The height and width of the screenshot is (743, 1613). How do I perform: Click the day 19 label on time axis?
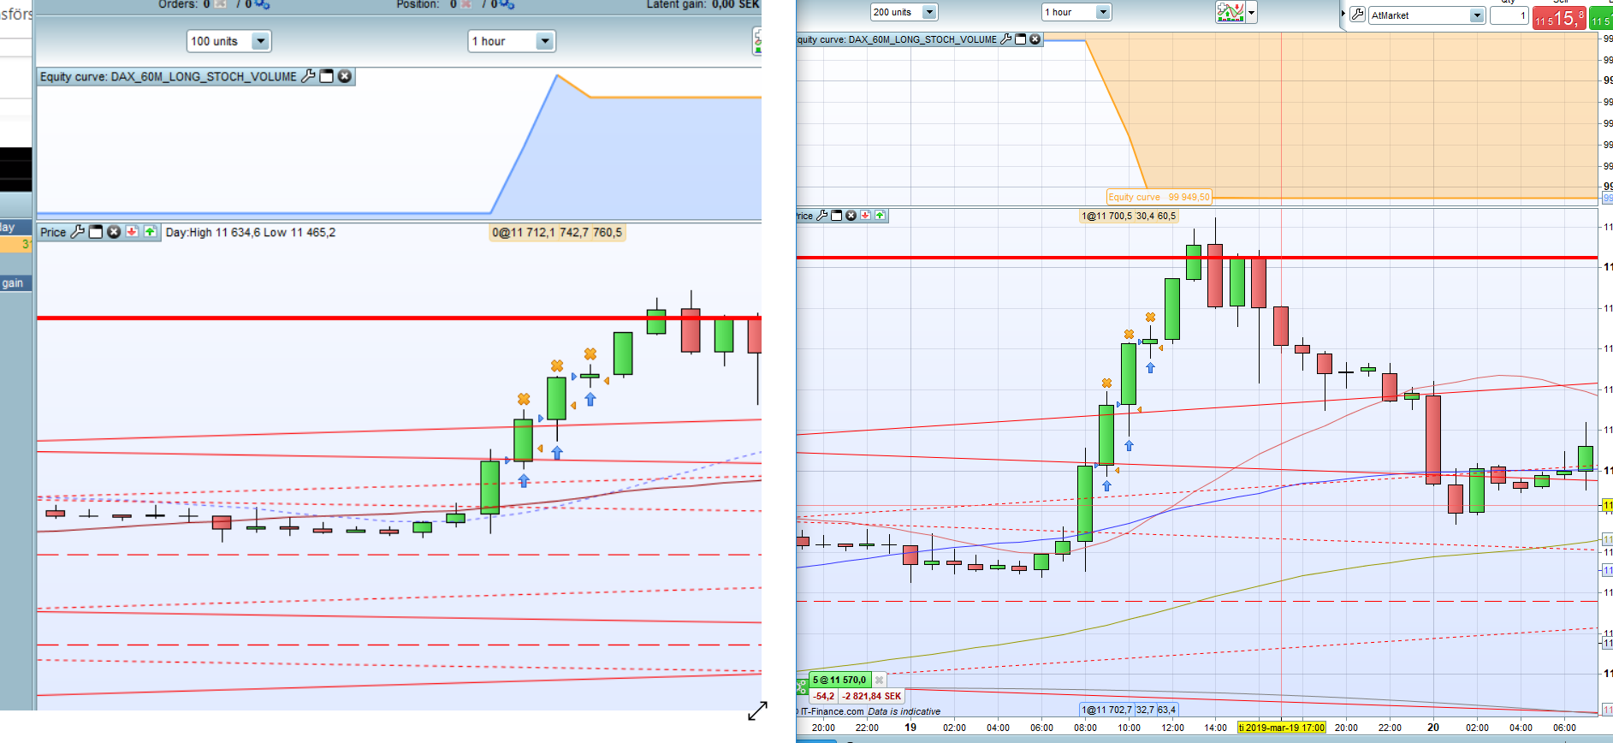coord(910,728)
